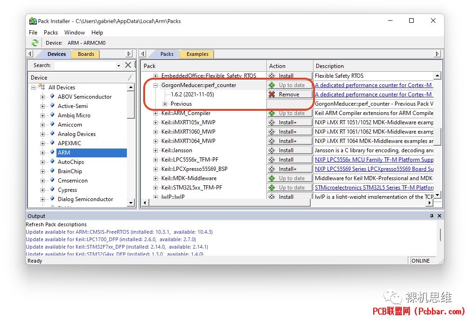Click the CMSIS-FreeRTOS update available message
Viewport: 467px width, 318px height.
click(119, 232)
